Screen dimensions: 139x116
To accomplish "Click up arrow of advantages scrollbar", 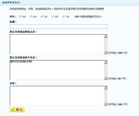I will pyautogui.click(x=105, y=36).
